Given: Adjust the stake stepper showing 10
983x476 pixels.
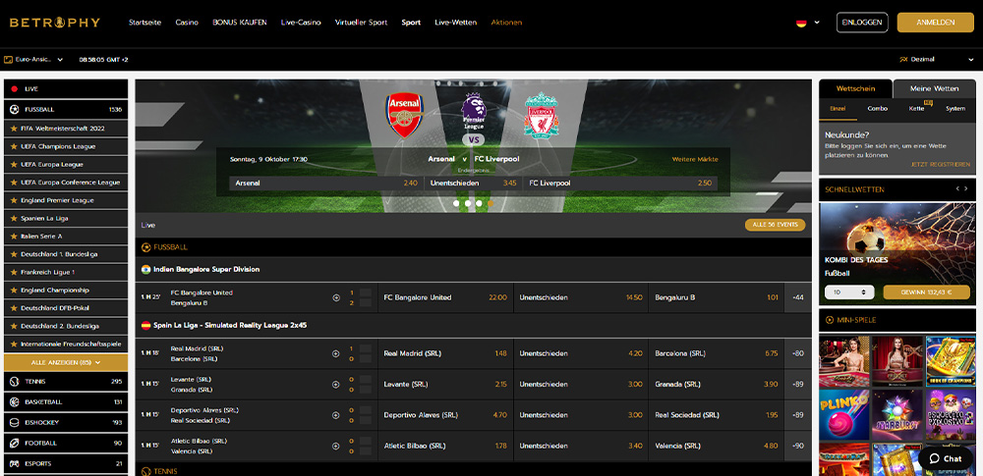Looking at the screenshot, I should 864,292.
